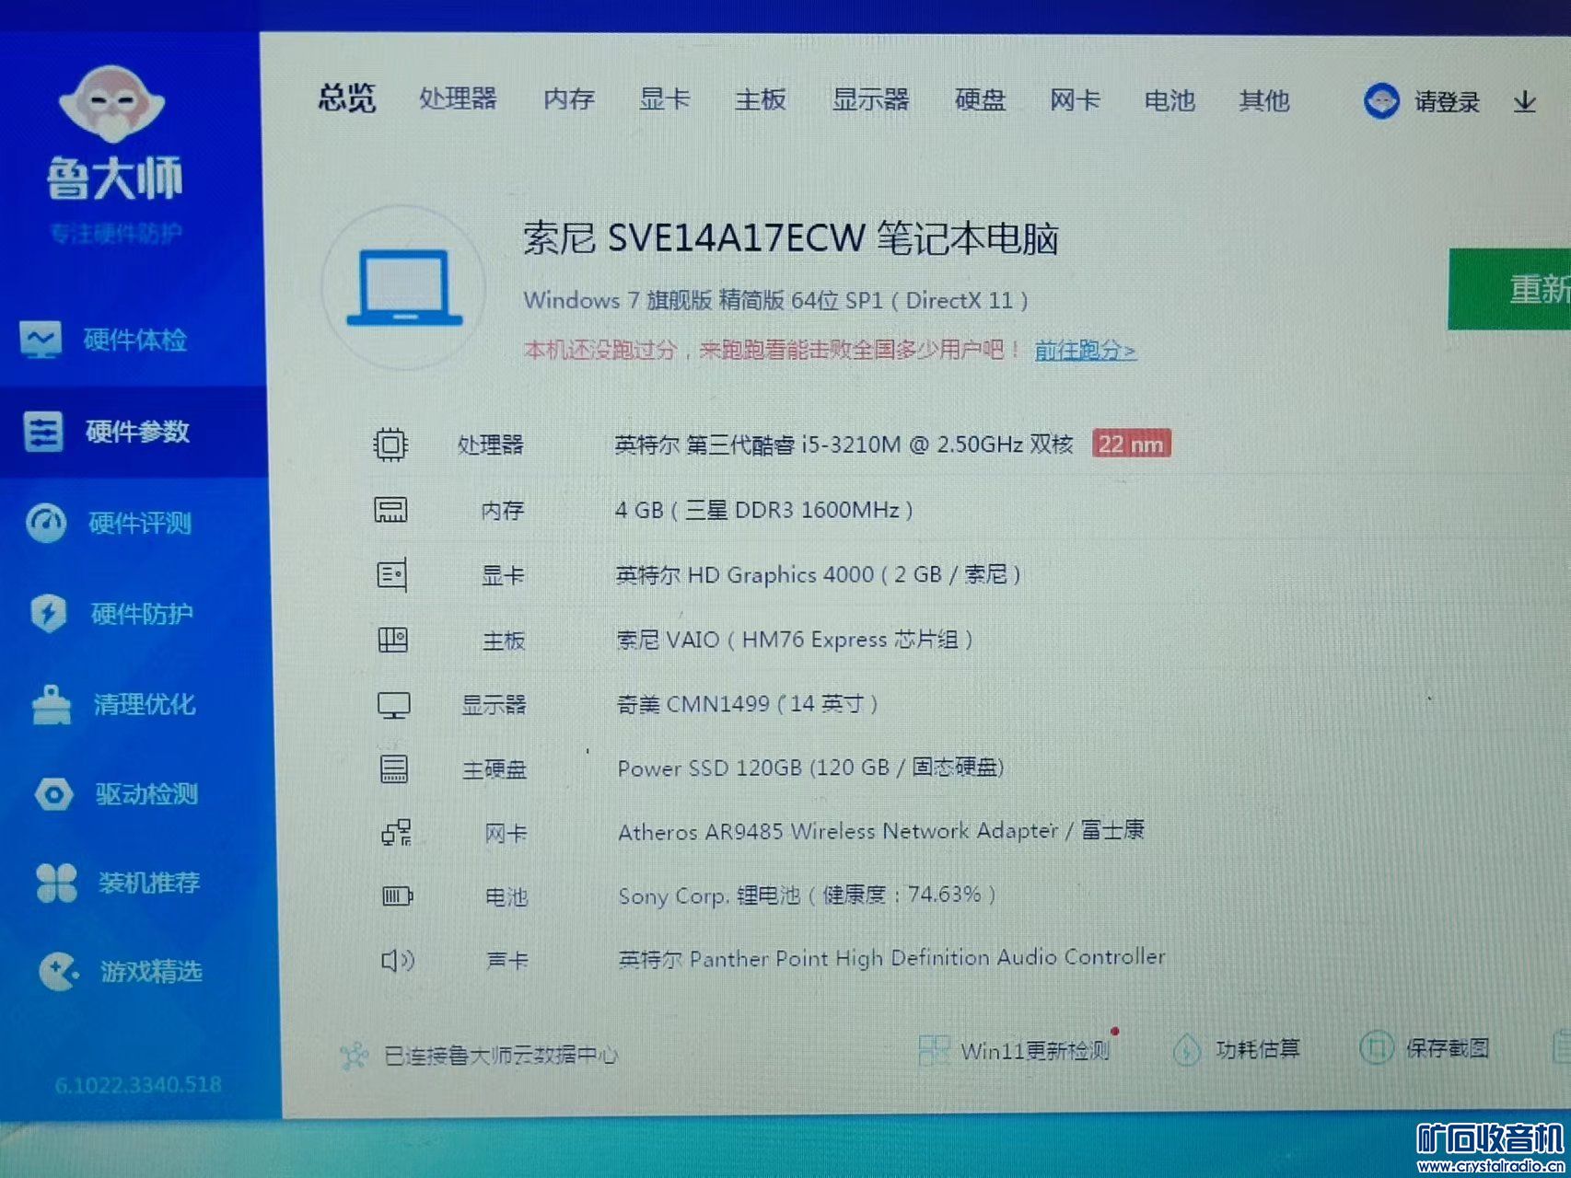Screen dimensions: 1571x1178
Task: Click the sound card speaker icon
Action: click(x=399, y=961)
